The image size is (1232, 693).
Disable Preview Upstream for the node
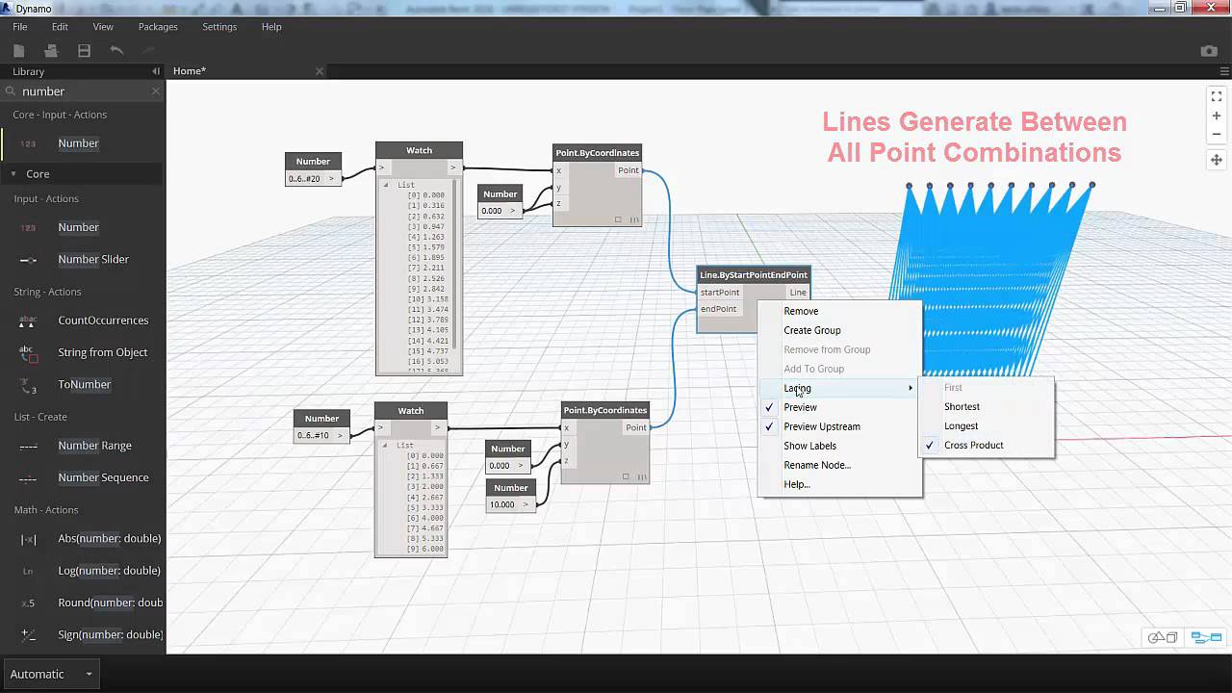pyautogui.click(x=822, y=426)
